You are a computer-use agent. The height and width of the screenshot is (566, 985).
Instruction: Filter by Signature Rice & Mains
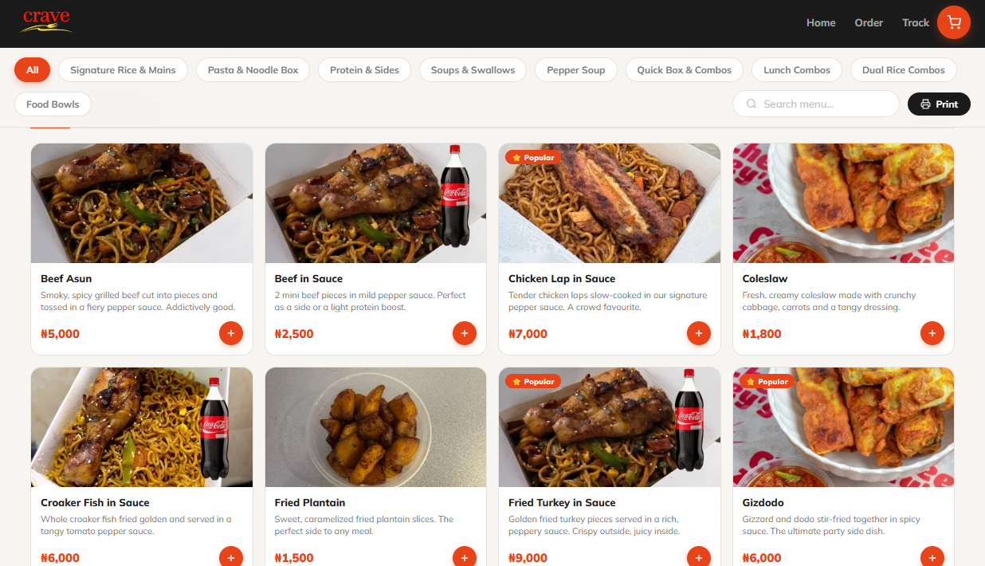click(x=123, y=70)
